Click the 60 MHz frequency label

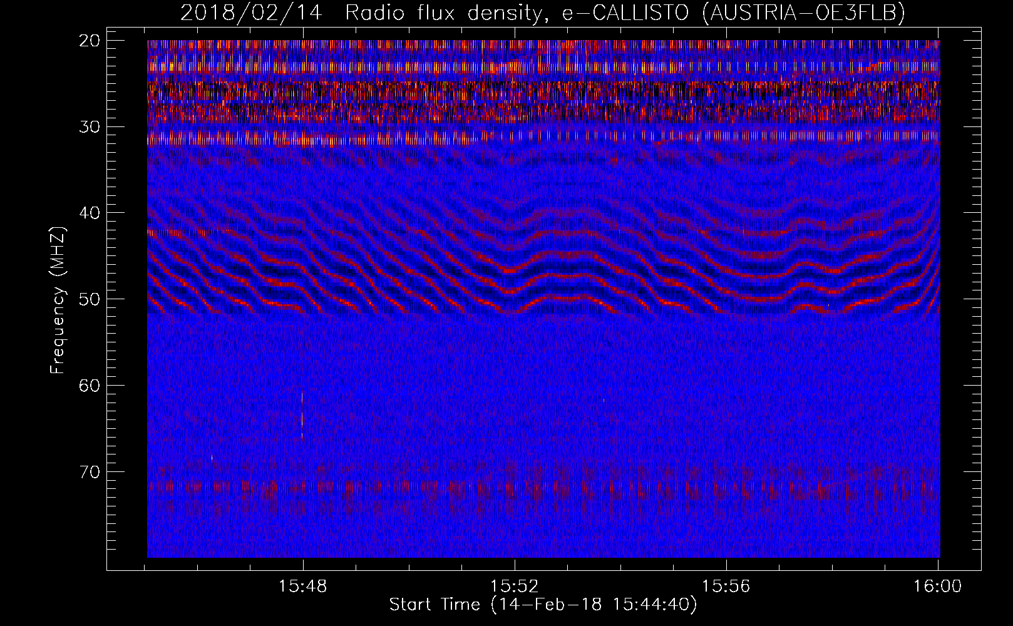[x=90, y=385]
